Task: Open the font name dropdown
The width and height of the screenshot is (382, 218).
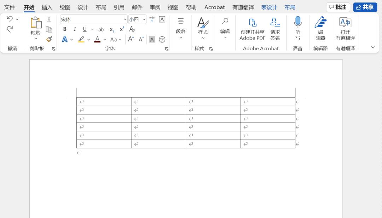Action: point(125,19)
